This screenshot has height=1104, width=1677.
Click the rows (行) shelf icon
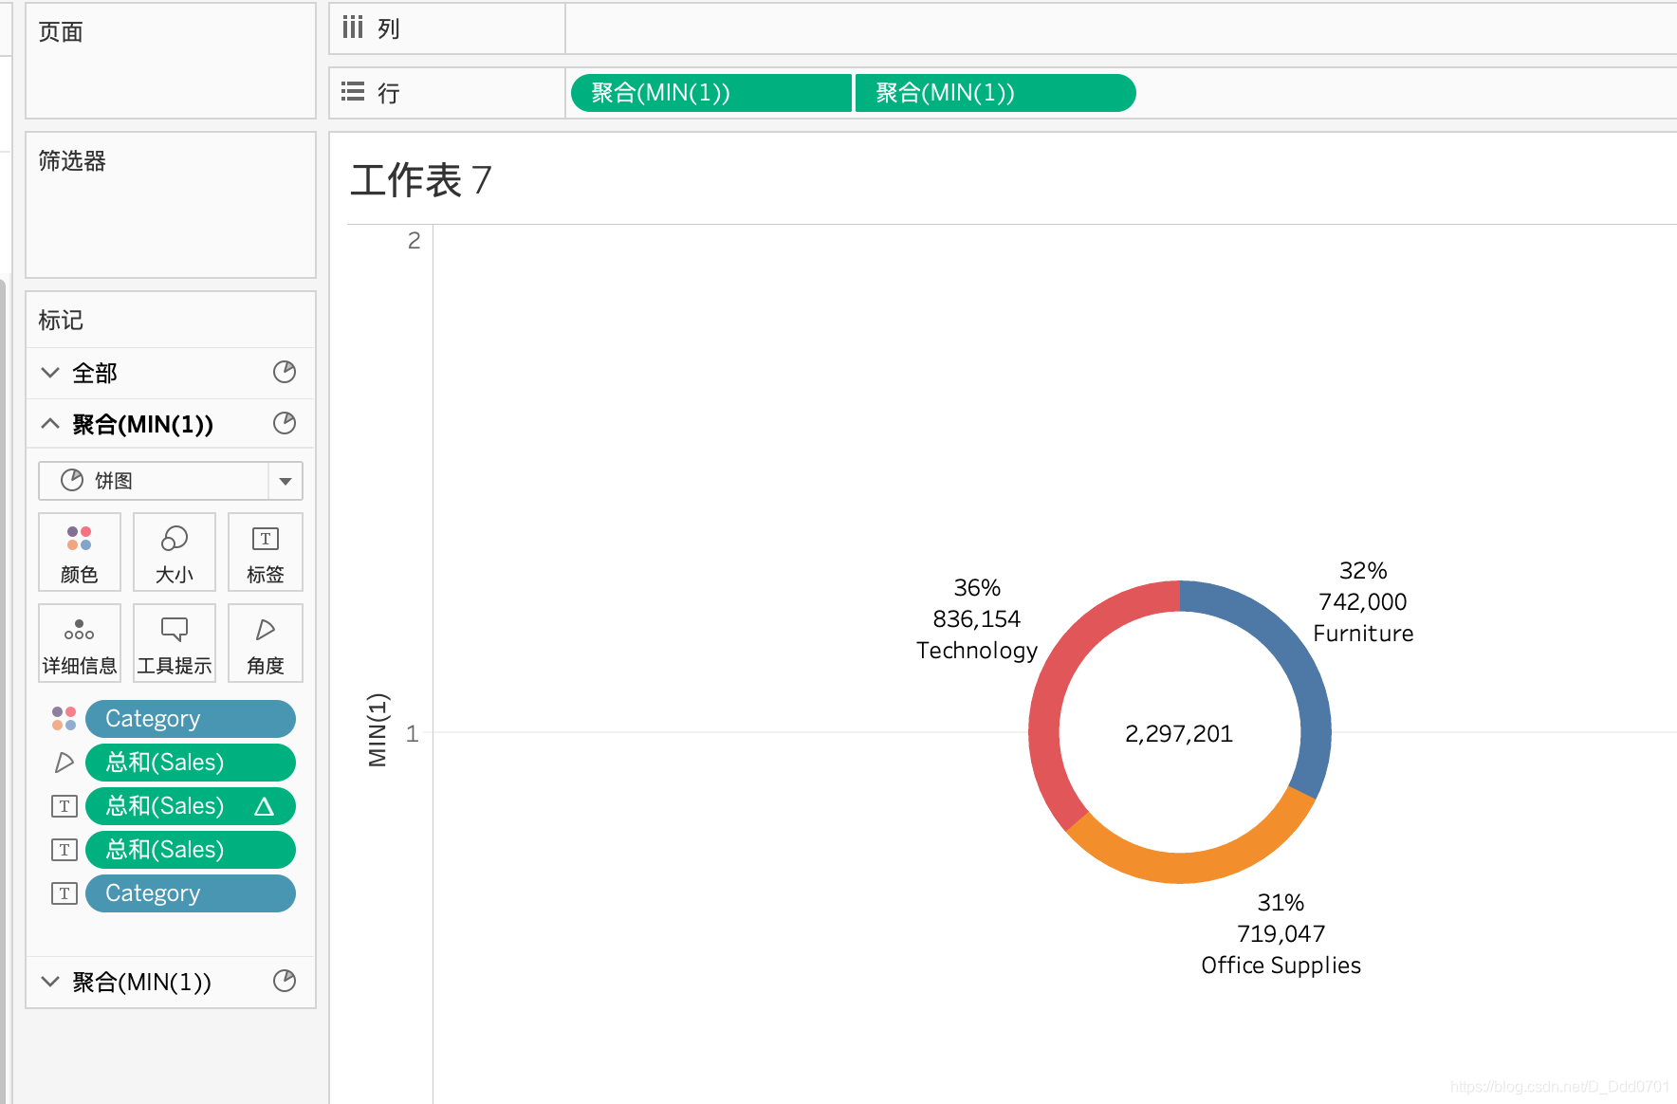click(353, 92)
